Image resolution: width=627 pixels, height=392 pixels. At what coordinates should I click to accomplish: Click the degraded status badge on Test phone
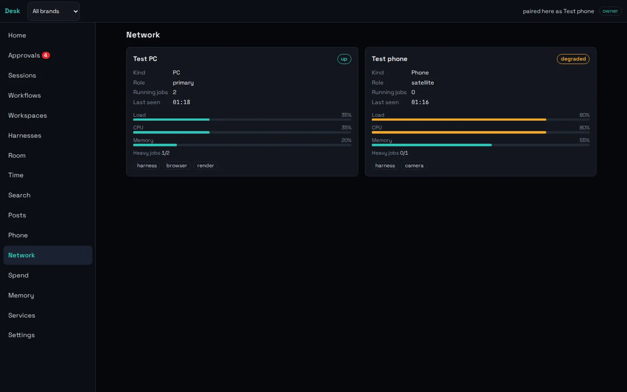[573, 59]
